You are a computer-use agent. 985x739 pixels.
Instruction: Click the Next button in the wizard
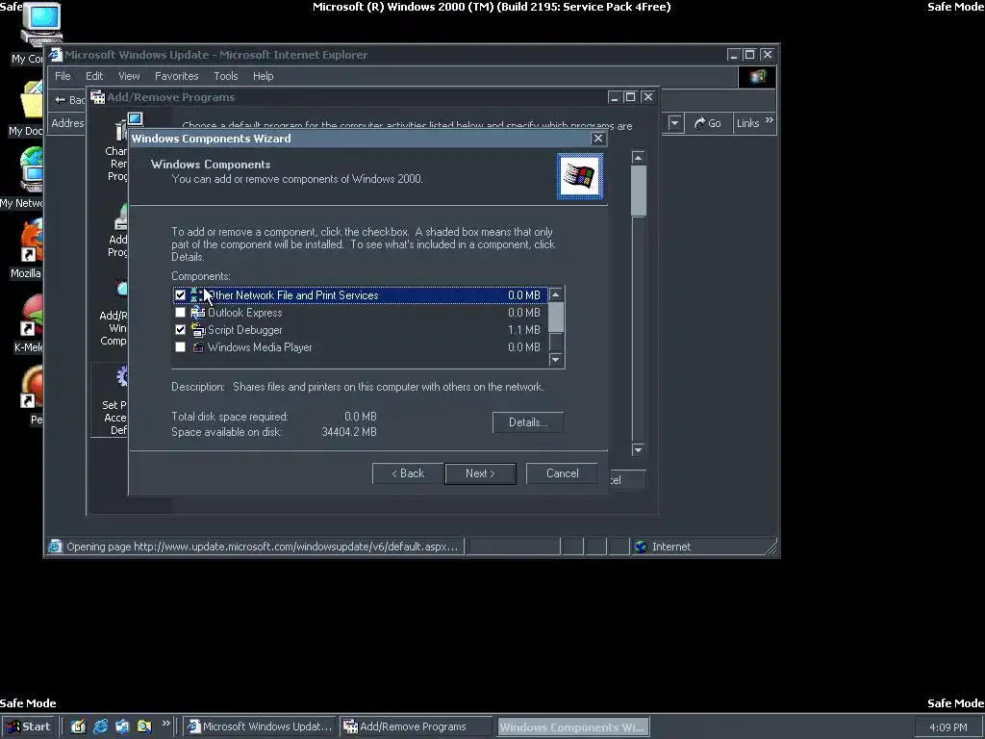point(481,473)
